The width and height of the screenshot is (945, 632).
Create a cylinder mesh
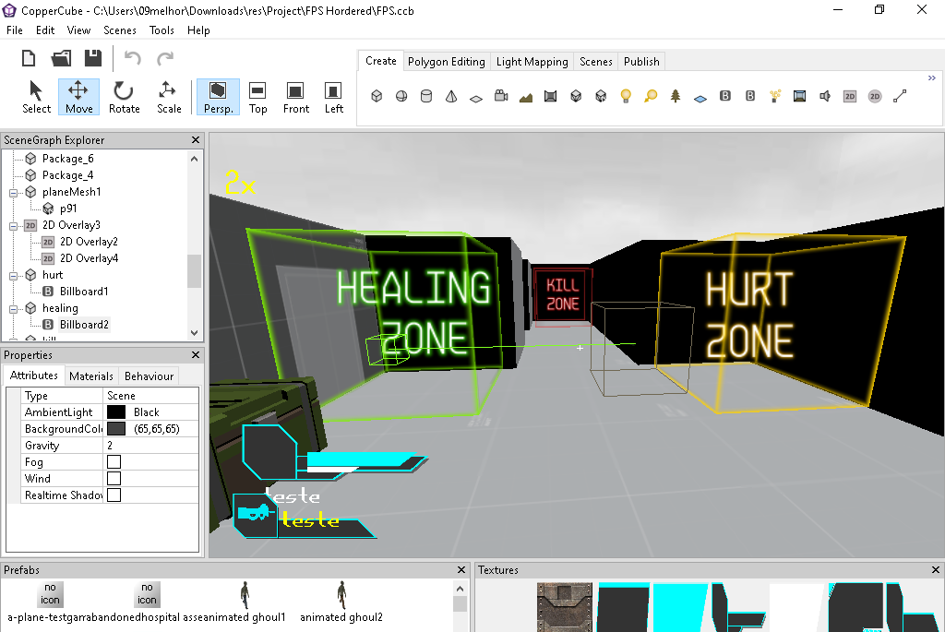click(x=426, y=96)
